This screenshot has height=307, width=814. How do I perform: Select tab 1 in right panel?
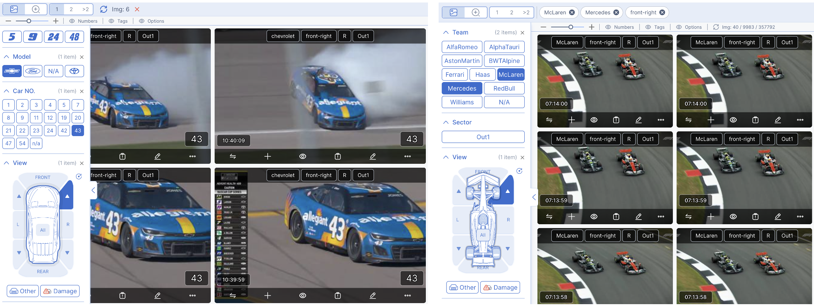[x=497, y=12]
